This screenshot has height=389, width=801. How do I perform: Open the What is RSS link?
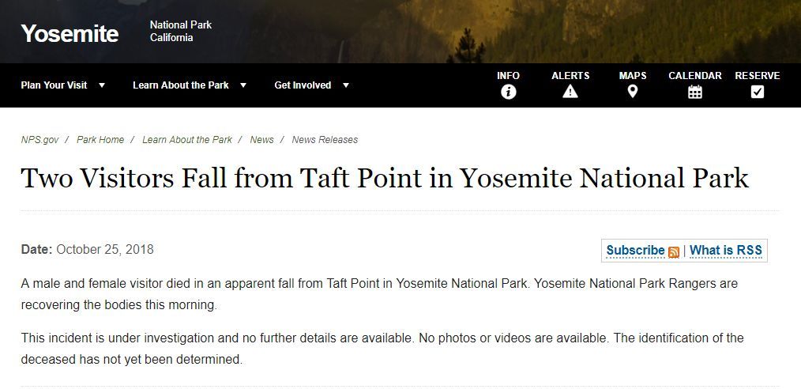pos(726,251)
